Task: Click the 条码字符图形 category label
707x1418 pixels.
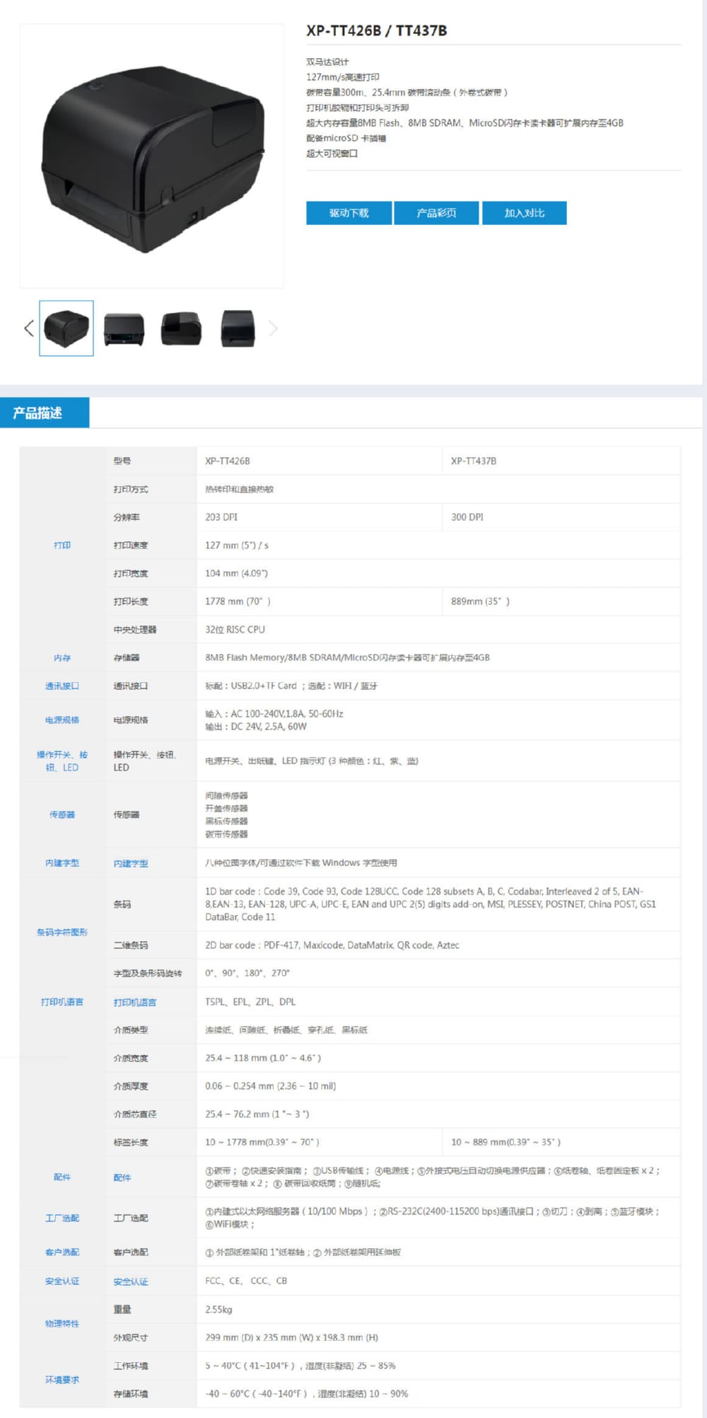Action: pos(62,933)
